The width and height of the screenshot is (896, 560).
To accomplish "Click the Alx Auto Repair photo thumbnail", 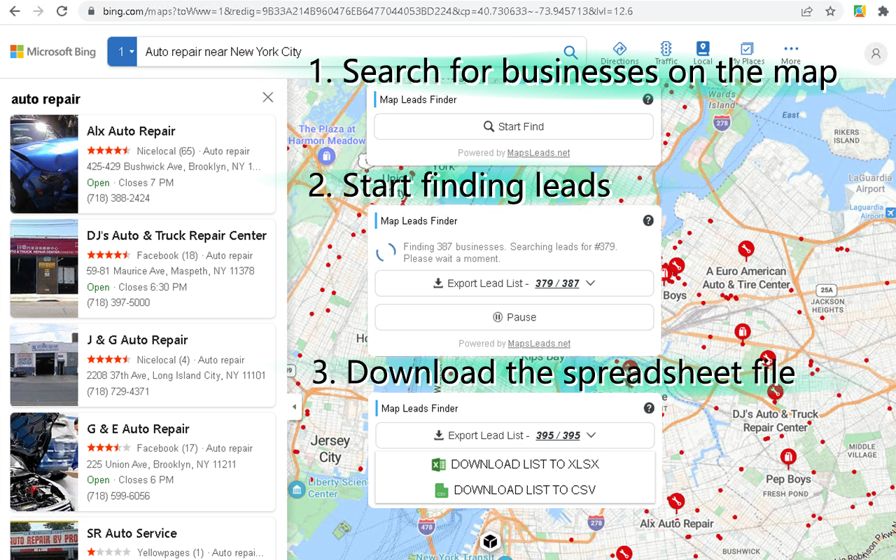I will pyautogui.click(x=43, y=164).
